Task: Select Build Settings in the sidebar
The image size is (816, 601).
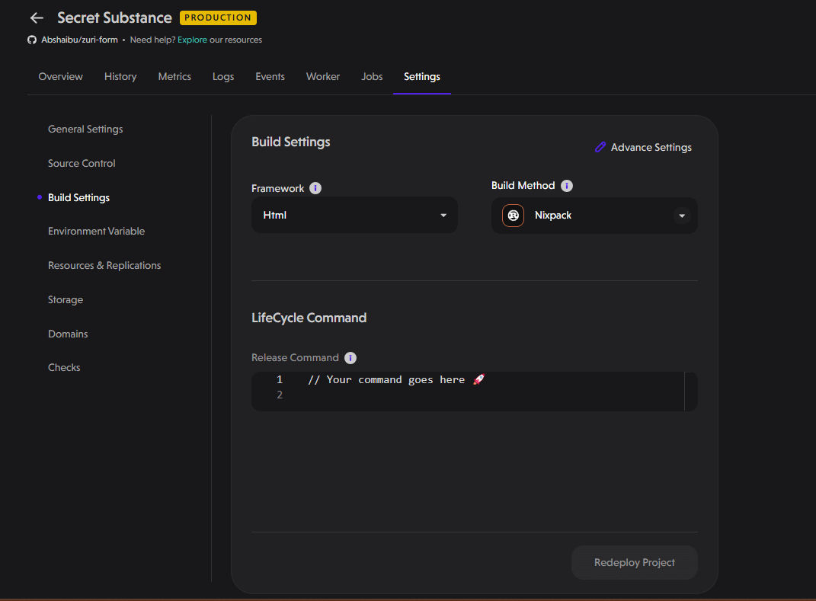Action: (78, 198)
